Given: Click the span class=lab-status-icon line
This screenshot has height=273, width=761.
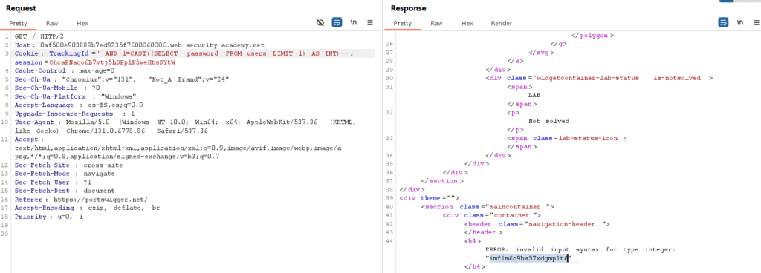Looking at the screenshot, I should click(567, 139).
